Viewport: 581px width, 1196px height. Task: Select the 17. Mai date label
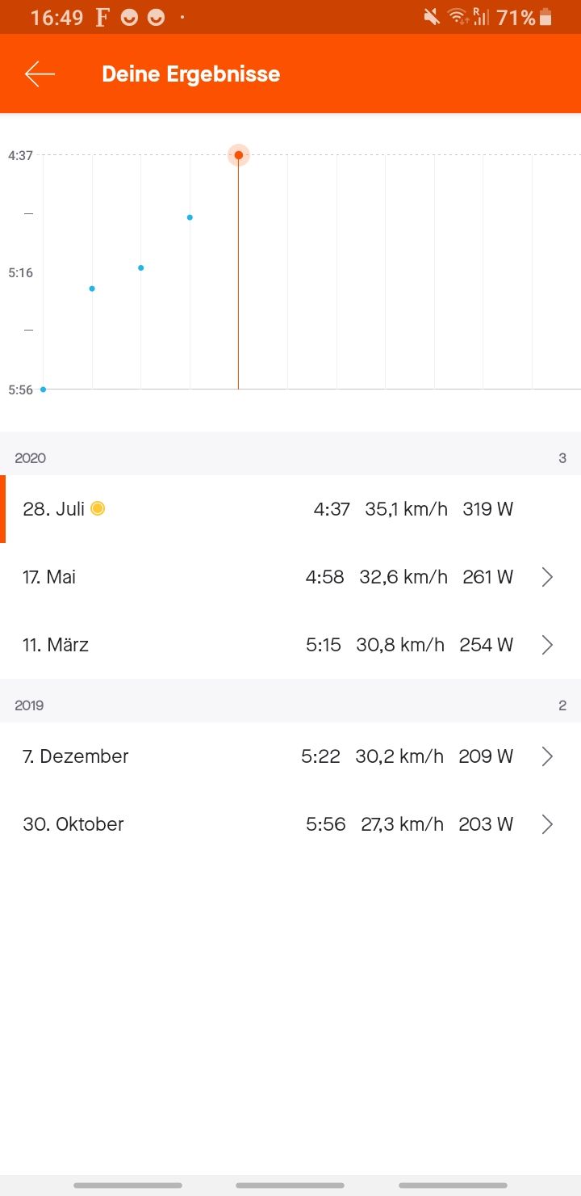49,577
